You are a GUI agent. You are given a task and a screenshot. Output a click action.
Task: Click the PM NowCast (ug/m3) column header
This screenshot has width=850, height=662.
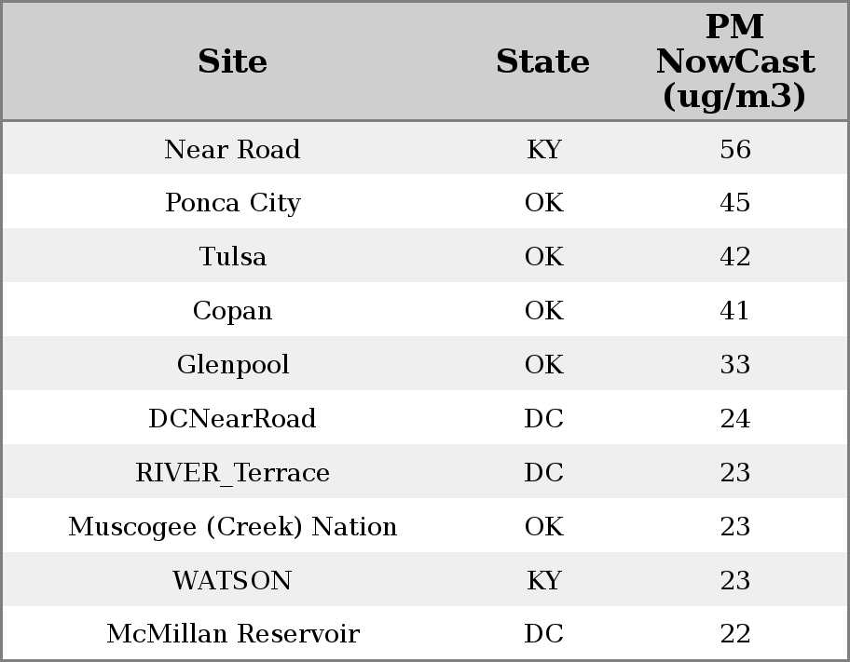tap(734, 61)
